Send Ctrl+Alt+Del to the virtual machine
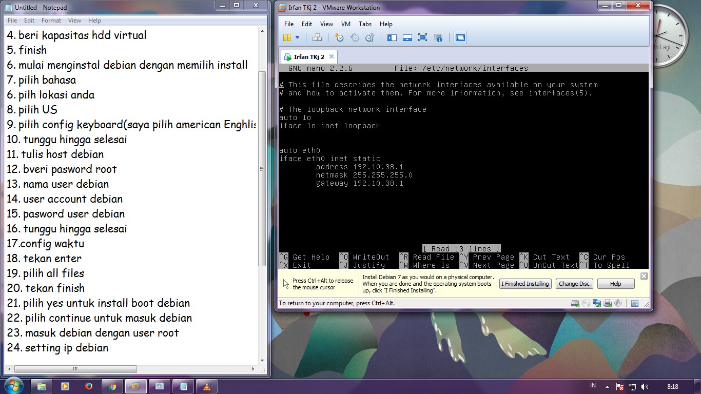Image resolution: width=701 pixels, height=394 pixels. click(x=317, y=37)
